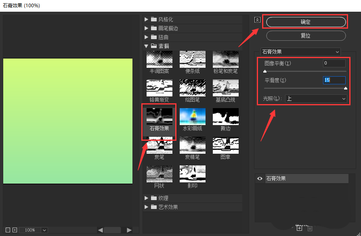This screenshot has height=236, width=361.
Task: Click the gradient preview image
Action: tap(68, 121)
